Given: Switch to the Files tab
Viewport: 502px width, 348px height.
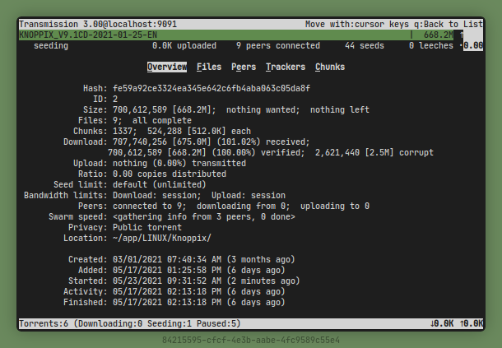Looking at the screenshot, I should coord(209,67).
